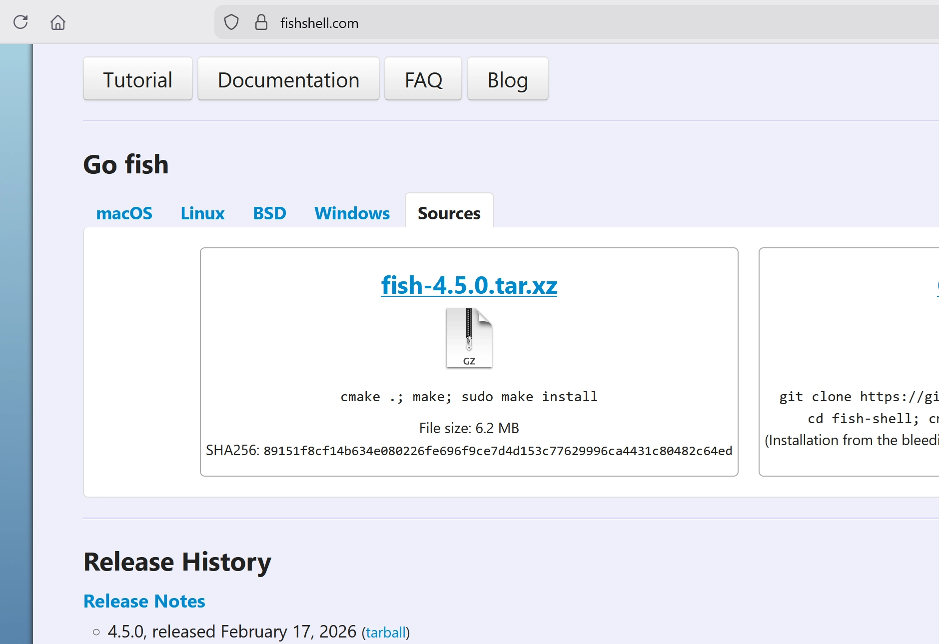Viewport: 939px width, 644px height.
Task: Select the Windows tab
Action: pyautogui.click(x=352, y=213)
